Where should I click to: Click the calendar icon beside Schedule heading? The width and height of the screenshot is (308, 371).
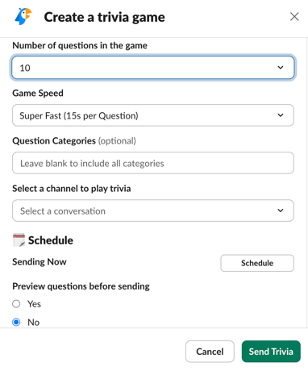19,240
